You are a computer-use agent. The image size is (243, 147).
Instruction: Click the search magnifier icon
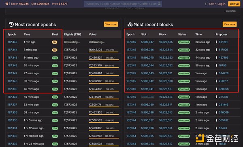(159, 4)
